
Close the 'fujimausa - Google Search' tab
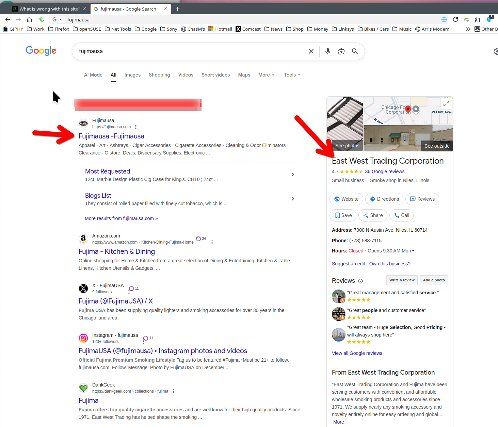click(x=165, y=9)
